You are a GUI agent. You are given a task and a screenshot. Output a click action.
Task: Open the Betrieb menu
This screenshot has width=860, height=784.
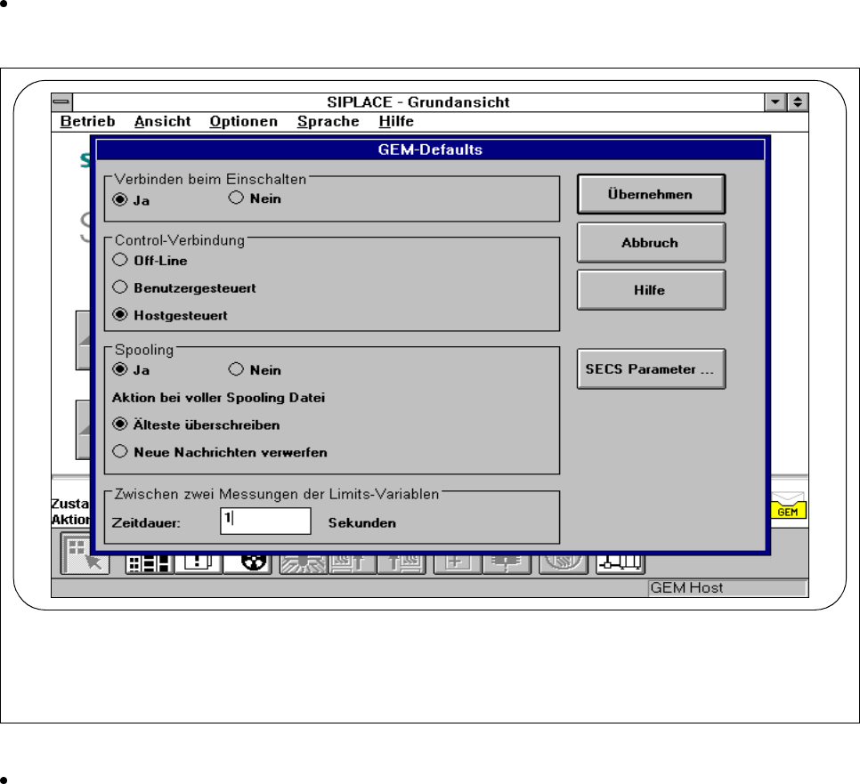pos(88,121)
